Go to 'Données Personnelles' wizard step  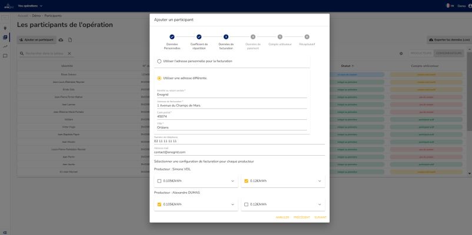172,37
